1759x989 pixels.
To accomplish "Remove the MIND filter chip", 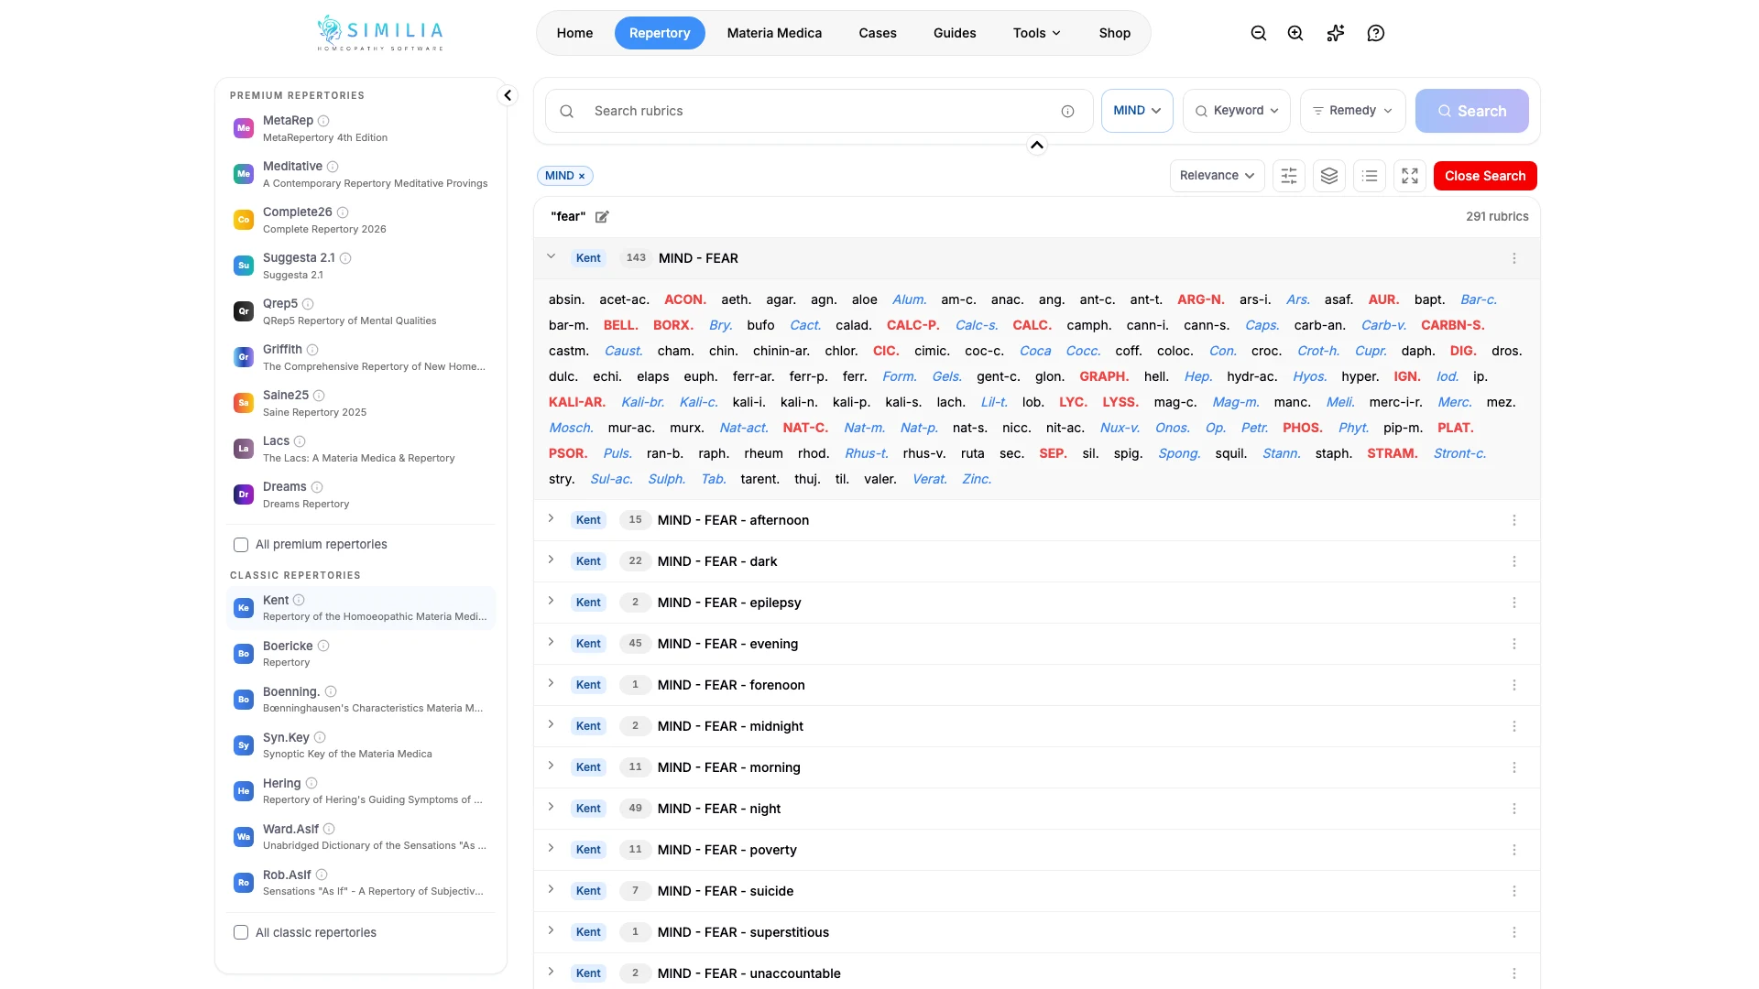I will coord(582,176).
